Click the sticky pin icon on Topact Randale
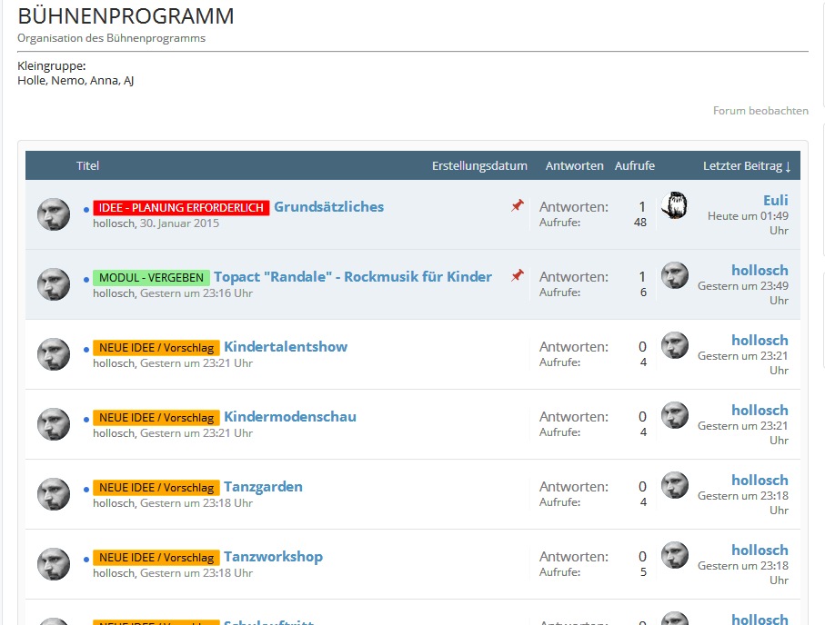The height and width of the screenshot is (625, 825). [518, 275]
